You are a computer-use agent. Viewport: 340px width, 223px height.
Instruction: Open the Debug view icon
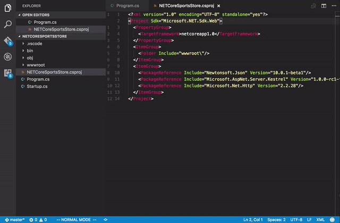[x=8, y=56]
